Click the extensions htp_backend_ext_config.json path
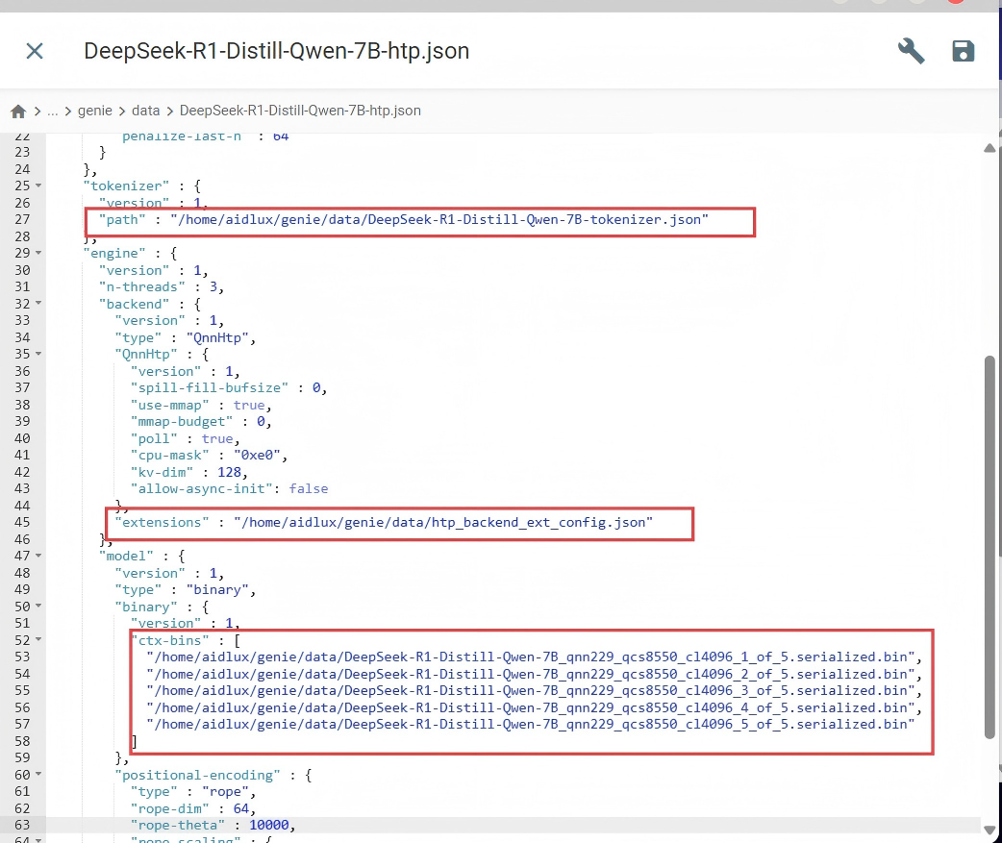Screen dimensions: 1002x843 pos(443,522)
